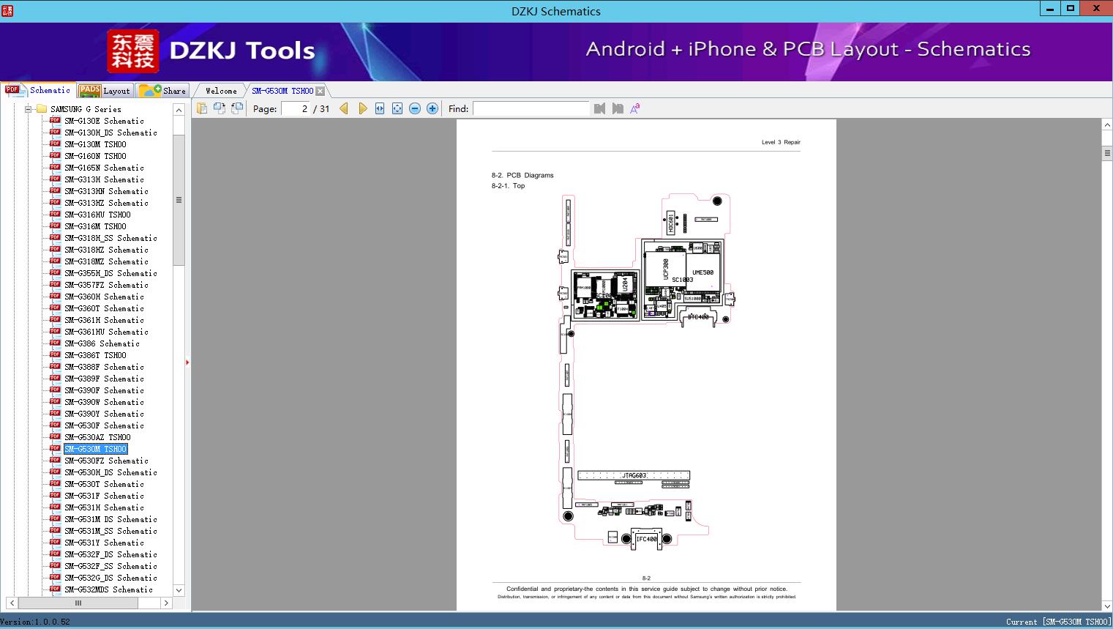Select the SM-G530M TSHOO document tab
Image resolution: width=1113 pixels, height=629 pixels.
(282, 91)
